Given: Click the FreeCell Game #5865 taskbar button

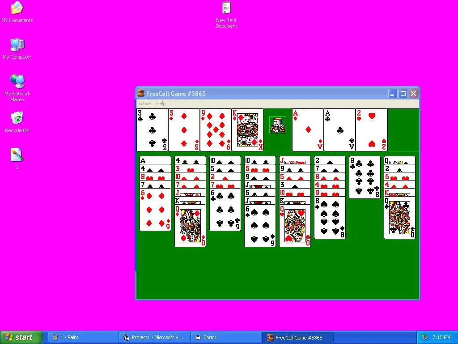Looking at the screenshot, I should [297, 337].
